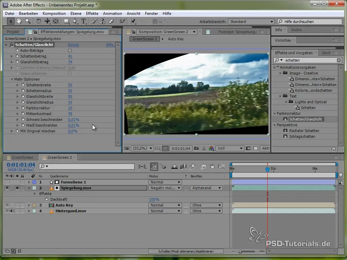Open the channel display RGB icon
Image resolution: width=347 pixels, height=260 pixels.
click(211, 148)
